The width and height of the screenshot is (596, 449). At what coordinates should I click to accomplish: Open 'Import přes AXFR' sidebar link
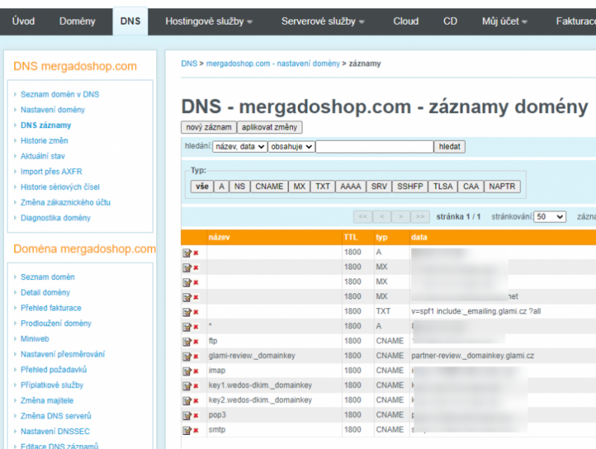coord(52,171)
